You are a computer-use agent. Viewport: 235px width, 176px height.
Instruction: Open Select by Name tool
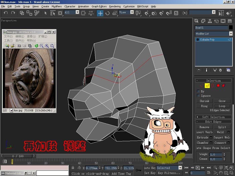click(53, 13)
